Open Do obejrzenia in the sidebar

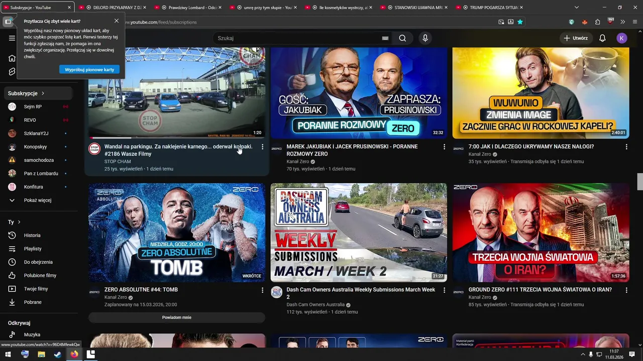coord(38,262)
